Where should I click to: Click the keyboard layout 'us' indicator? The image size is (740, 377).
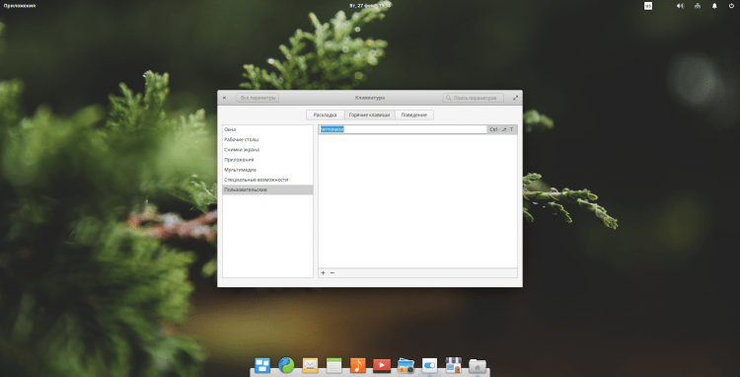648,6
